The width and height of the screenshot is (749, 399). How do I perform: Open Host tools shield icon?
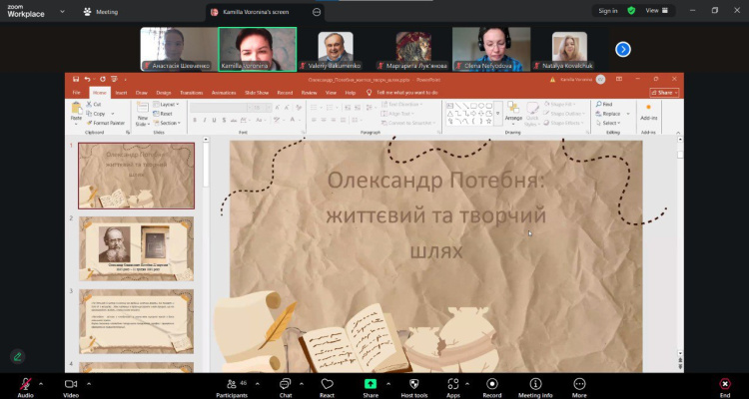click(x=414, y=387)
